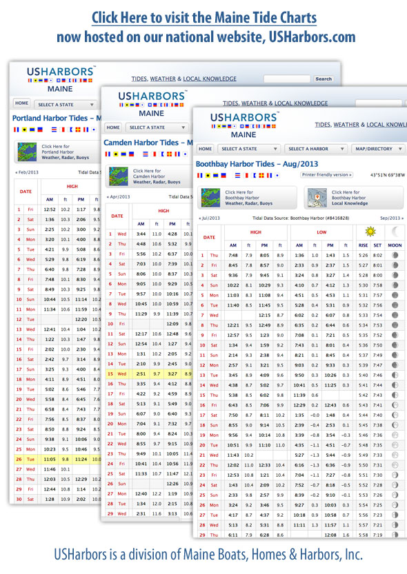Select the 12:52 AM high tide in Portland 1 Fri row
The height and width of the screenshot is (574, 407).
(x=50, y=209)
